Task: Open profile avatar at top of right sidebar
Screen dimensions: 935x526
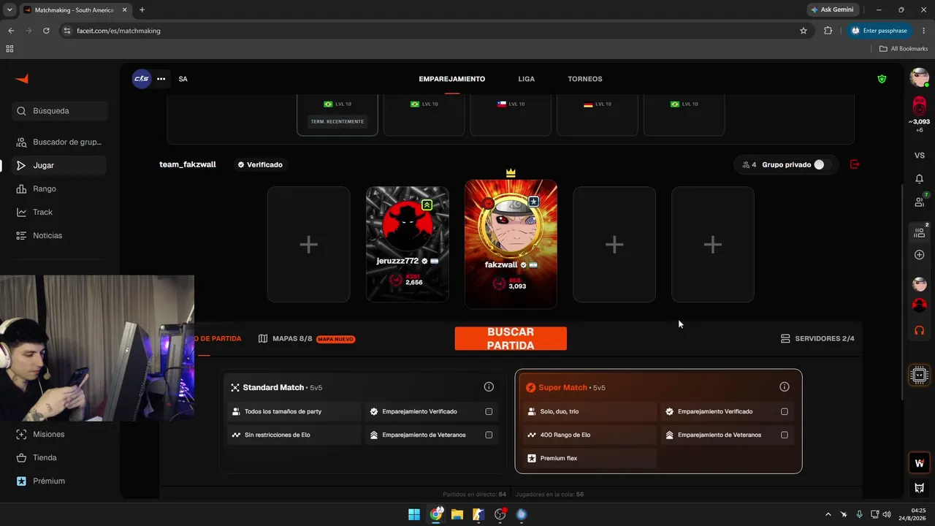Action: click(x=920, y=77)
